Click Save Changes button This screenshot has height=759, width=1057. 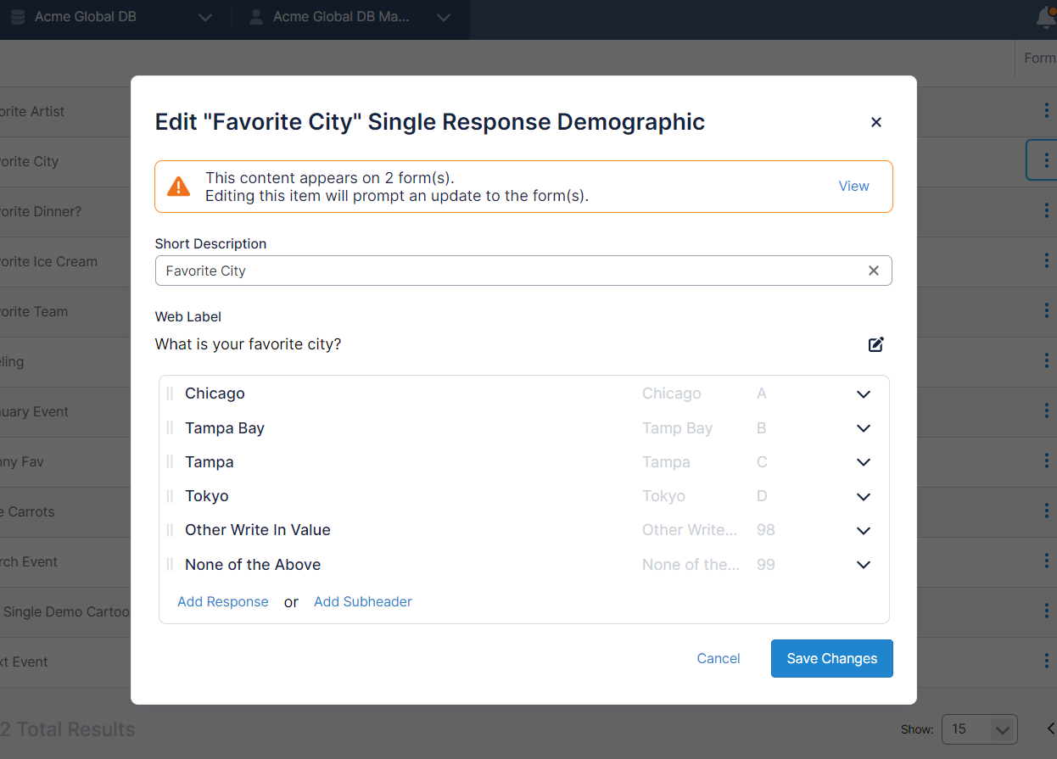tap(831, 658)
